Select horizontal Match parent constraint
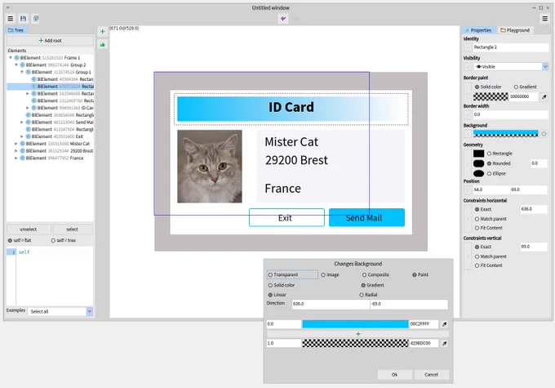Screen dimensions: 555x388 point(491,219)
